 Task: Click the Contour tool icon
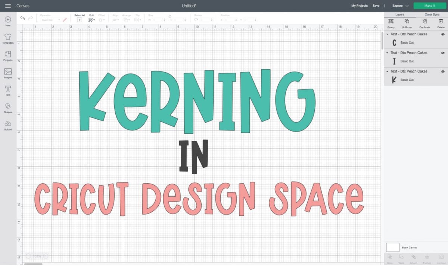tap(441, 257)
